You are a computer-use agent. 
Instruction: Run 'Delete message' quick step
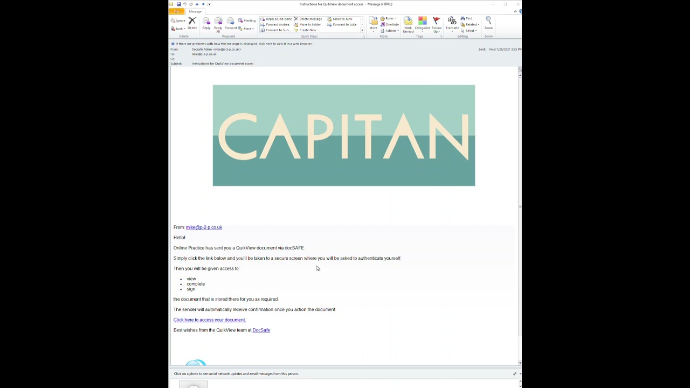click(x=308, y=19)
